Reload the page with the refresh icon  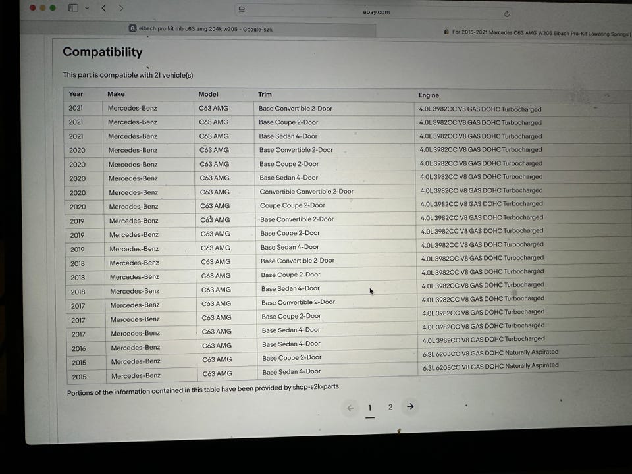[x=507, y=14]
